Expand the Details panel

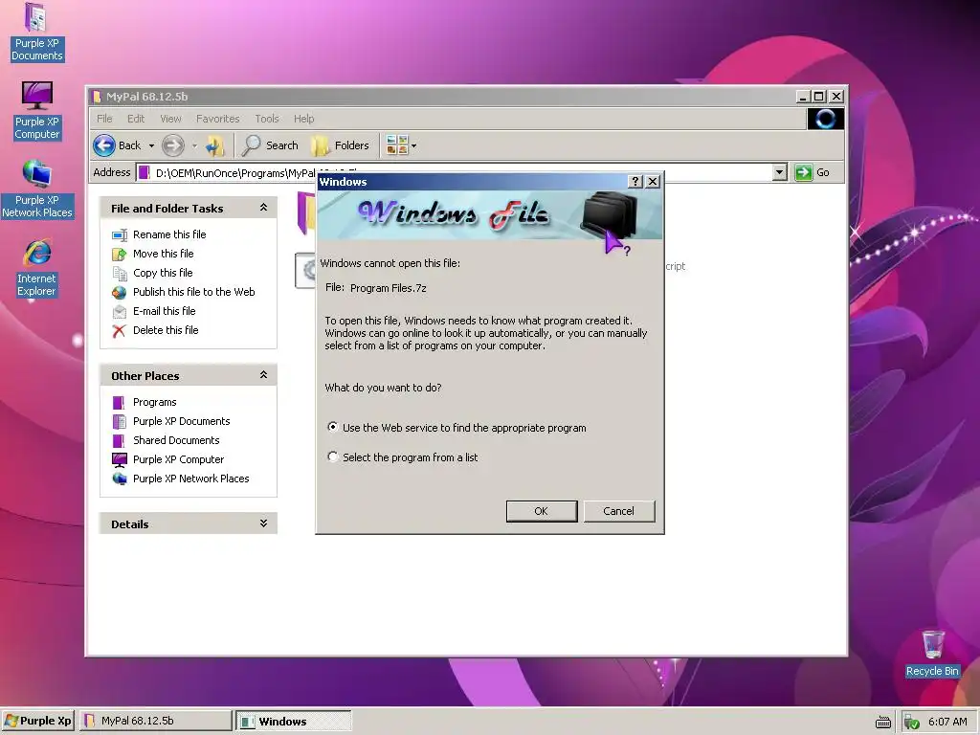pyautogui.click(x=264, y=523)
